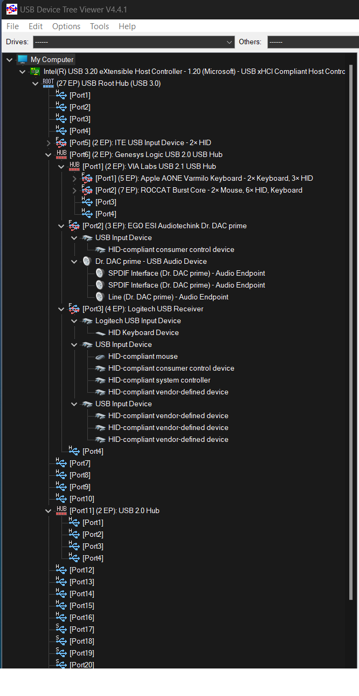
Task: Collapse Port6 Genesys Logic USB 2.0 Hub
Action: pyautogui.click(x=49, y=154)
